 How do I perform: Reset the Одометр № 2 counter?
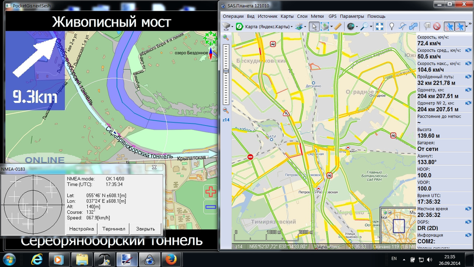pos(468,103)
